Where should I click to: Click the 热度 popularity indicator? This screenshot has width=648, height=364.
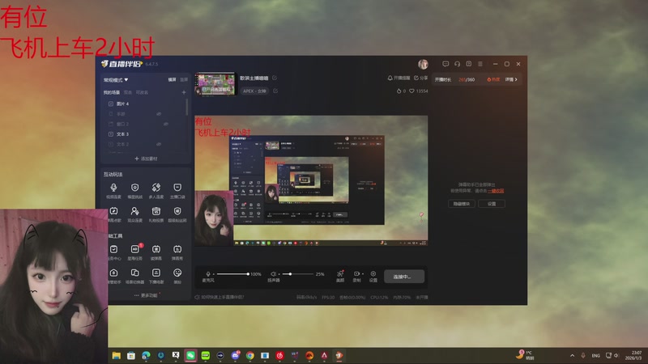coord(493,79)
